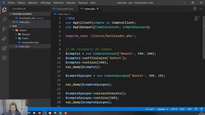Click the EXPLORATEUR panel title

19,9
